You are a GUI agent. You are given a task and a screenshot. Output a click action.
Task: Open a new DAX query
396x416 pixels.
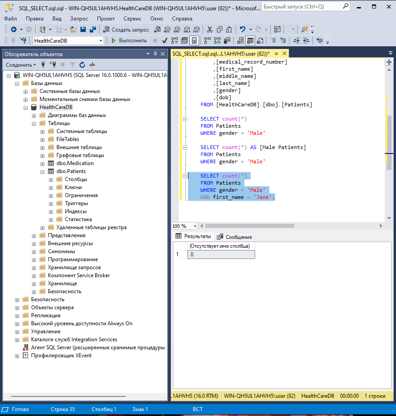click(x=196, y=29)
